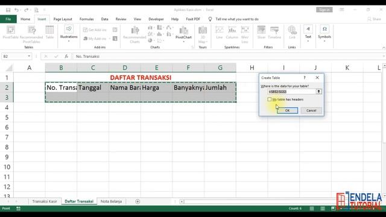Open Create Table help question mark

coord(305,78)
